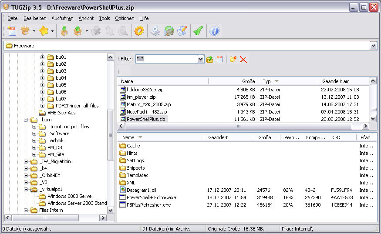Click the extract archive icon with up arrow

pyautogui.click(x=78, y=31)
